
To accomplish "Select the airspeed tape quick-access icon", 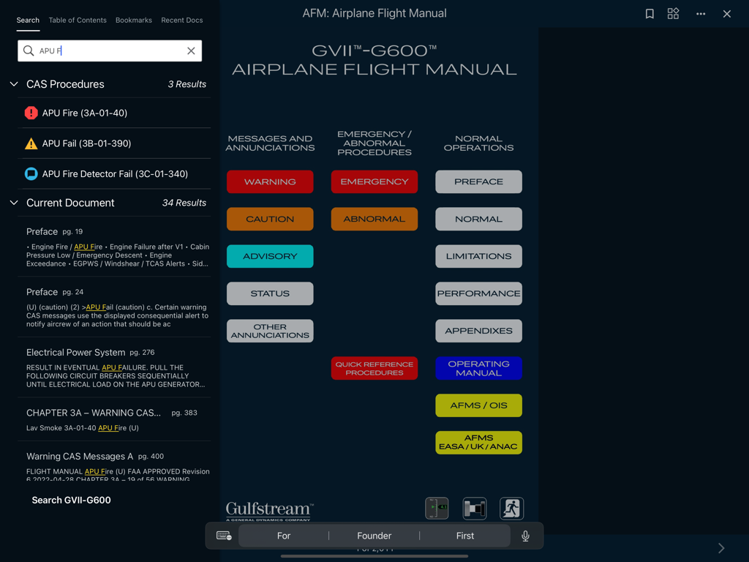I will (437, 508).
